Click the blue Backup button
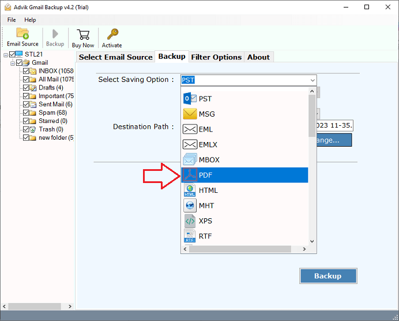This screenshot has width=399, height=321. click(x=328, y=276)
